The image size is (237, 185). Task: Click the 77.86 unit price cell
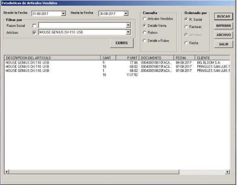pyautogui.click(x=134, y=62)
